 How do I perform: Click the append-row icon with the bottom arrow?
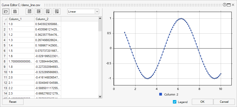click(x=48, y=11)
